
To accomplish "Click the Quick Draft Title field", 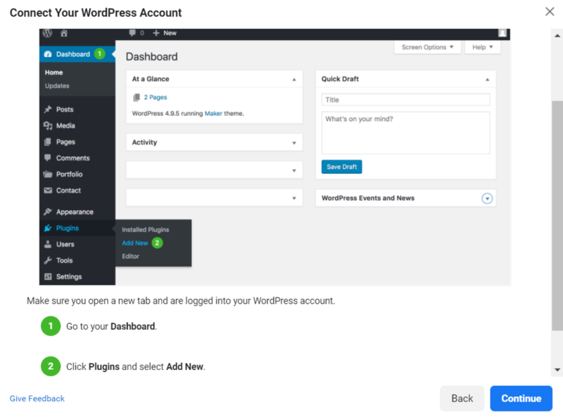I will click(x=405, y=100).
